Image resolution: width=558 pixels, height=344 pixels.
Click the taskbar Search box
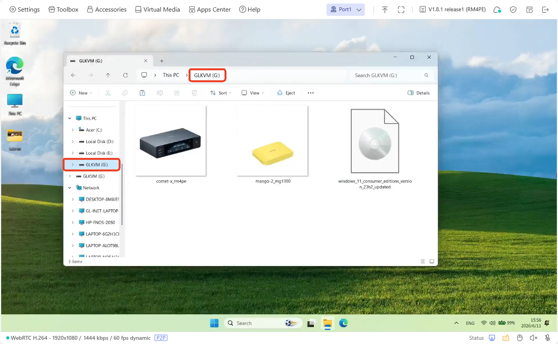263,323
